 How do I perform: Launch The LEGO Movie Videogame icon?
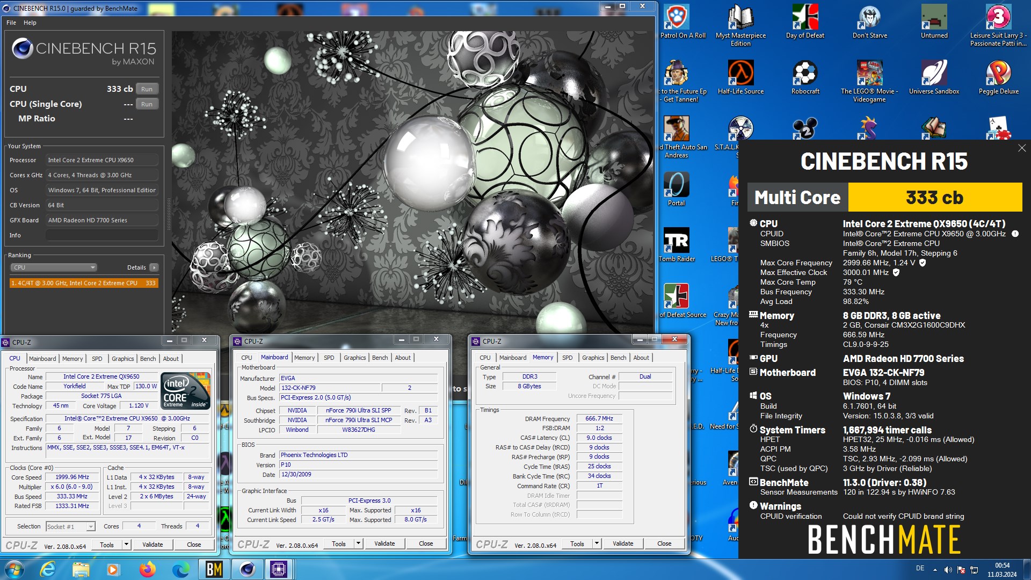[869, 81]
